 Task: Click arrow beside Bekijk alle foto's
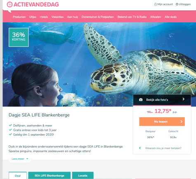(x=183, y=99)
